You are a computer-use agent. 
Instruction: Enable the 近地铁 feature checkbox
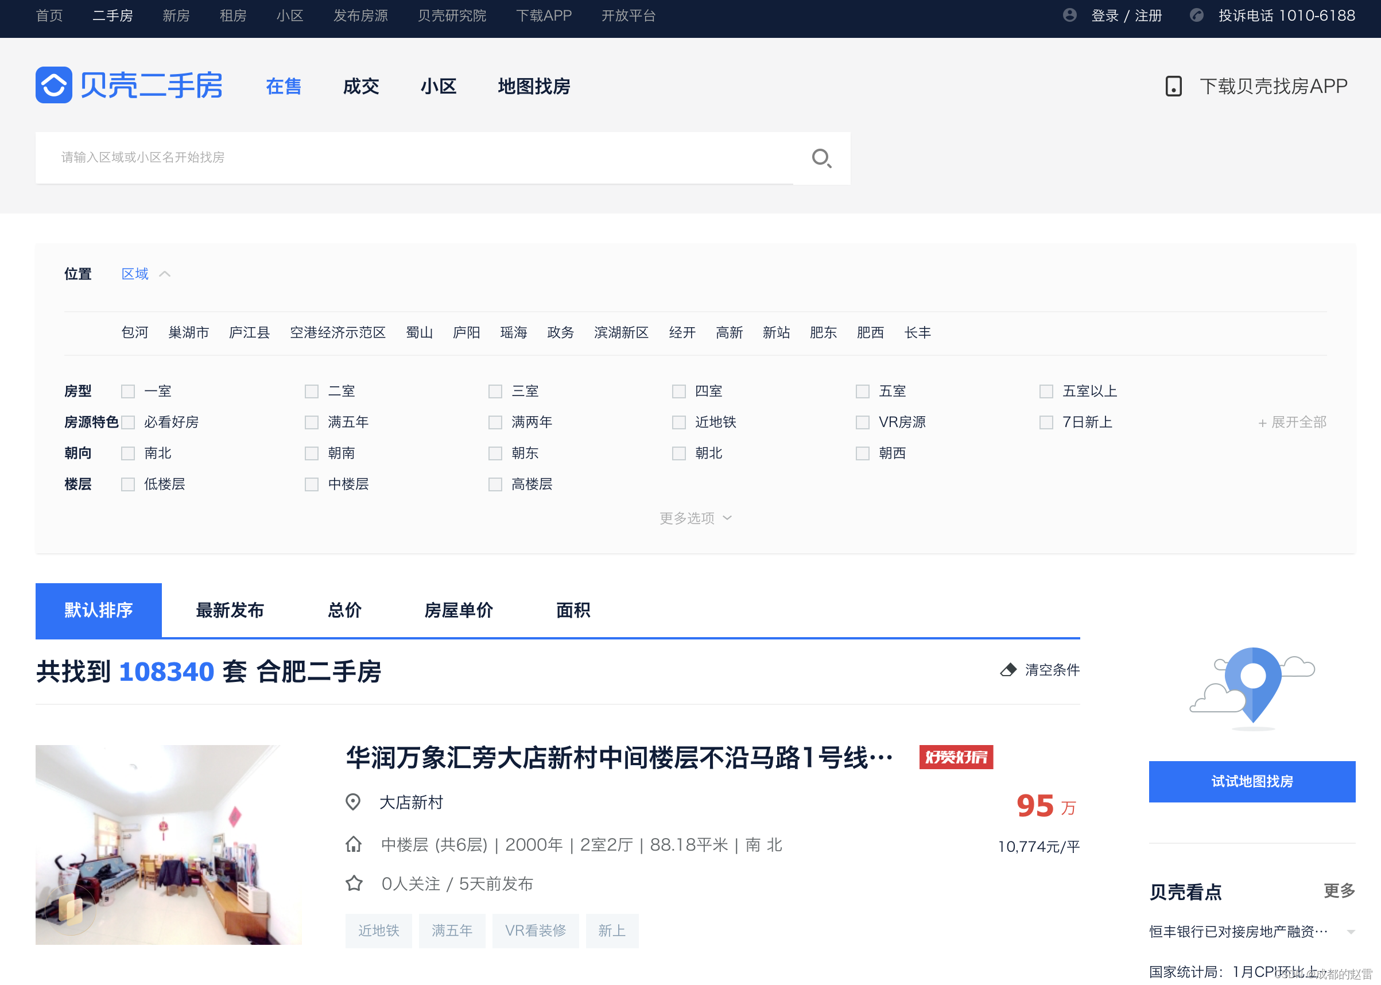678,422
